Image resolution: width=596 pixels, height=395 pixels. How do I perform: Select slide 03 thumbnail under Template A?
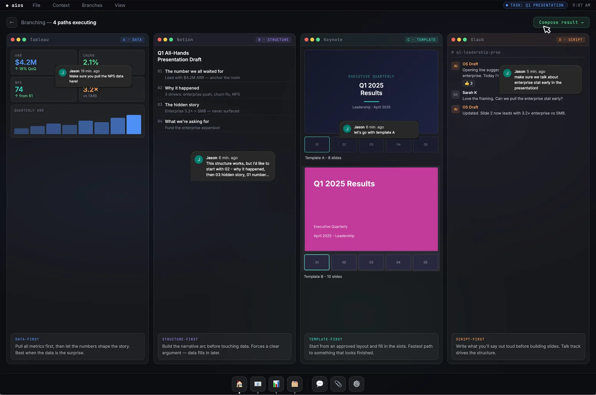tap(371, 144)
